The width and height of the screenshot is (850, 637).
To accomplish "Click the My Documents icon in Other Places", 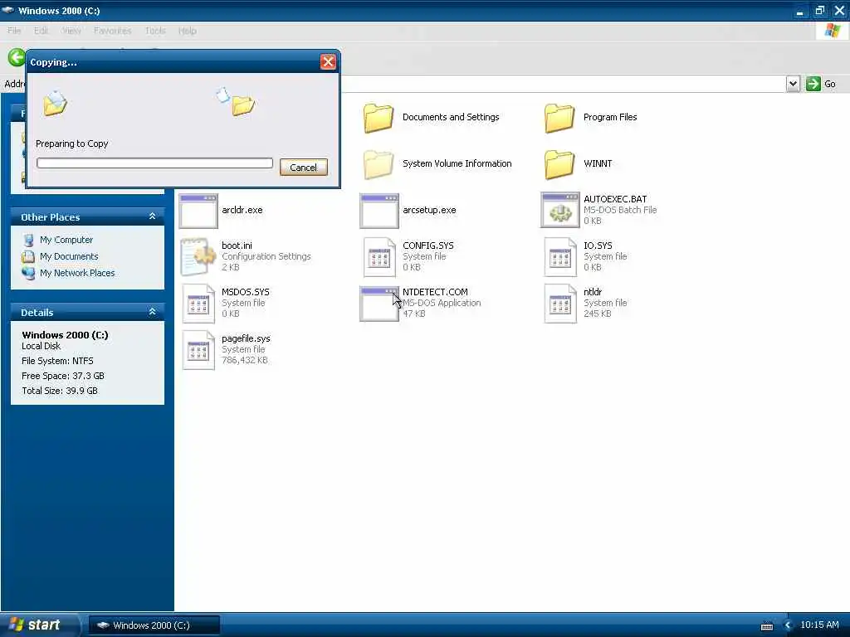I will pyautogui.click(x=29, y=257).
